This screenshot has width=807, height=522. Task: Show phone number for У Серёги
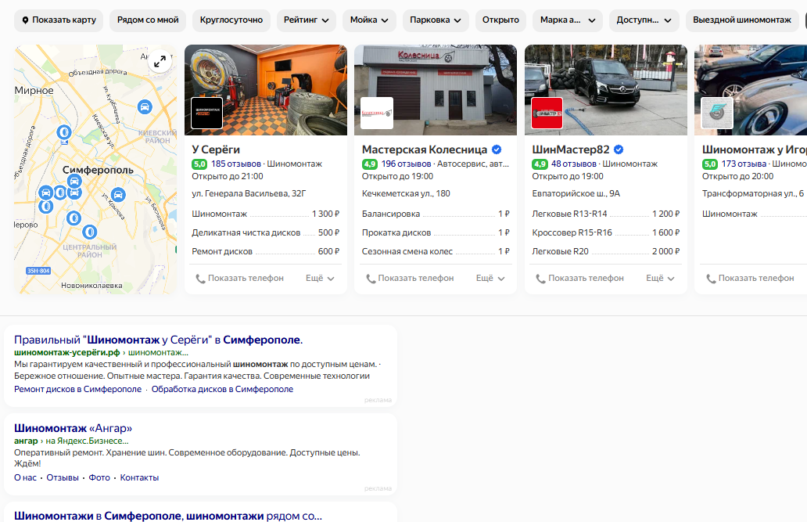pos(239,279)
